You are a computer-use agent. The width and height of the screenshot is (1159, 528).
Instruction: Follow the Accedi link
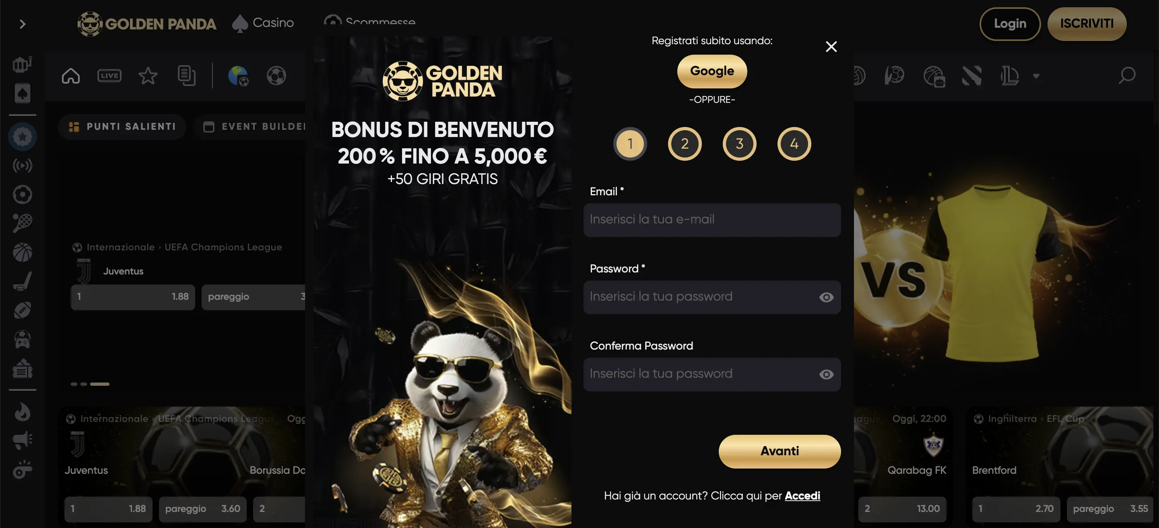point(802,495)
